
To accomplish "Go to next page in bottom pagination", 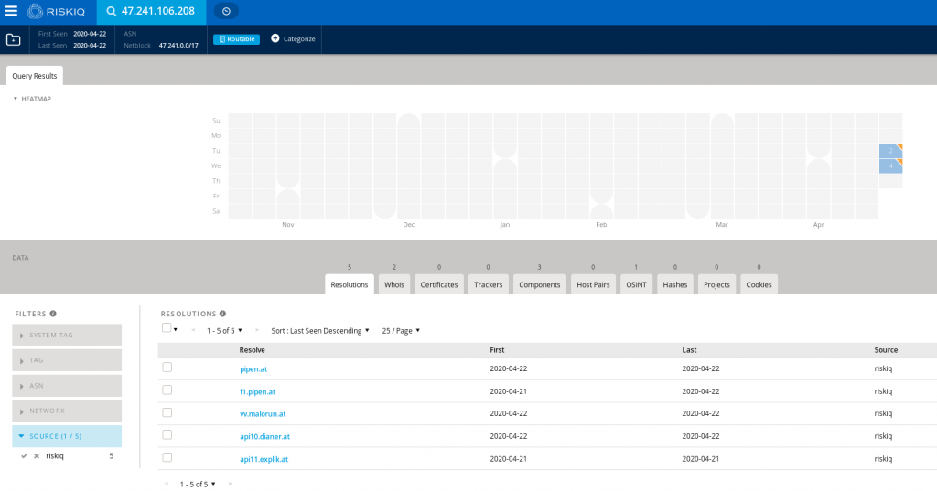I will click(230, 484).
